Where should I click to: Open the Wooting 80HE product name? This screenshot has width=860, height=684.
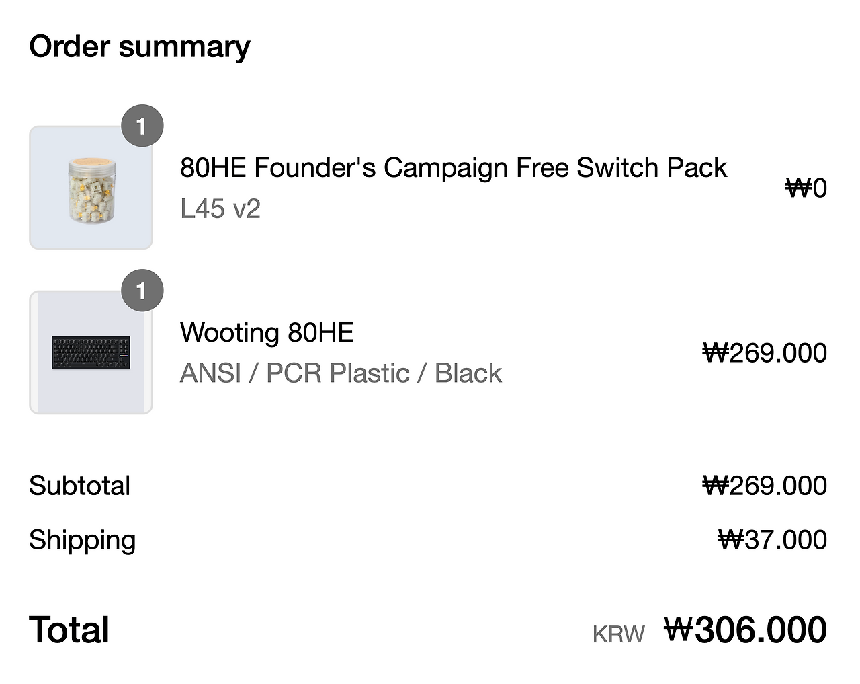click(x=267, y=332)
